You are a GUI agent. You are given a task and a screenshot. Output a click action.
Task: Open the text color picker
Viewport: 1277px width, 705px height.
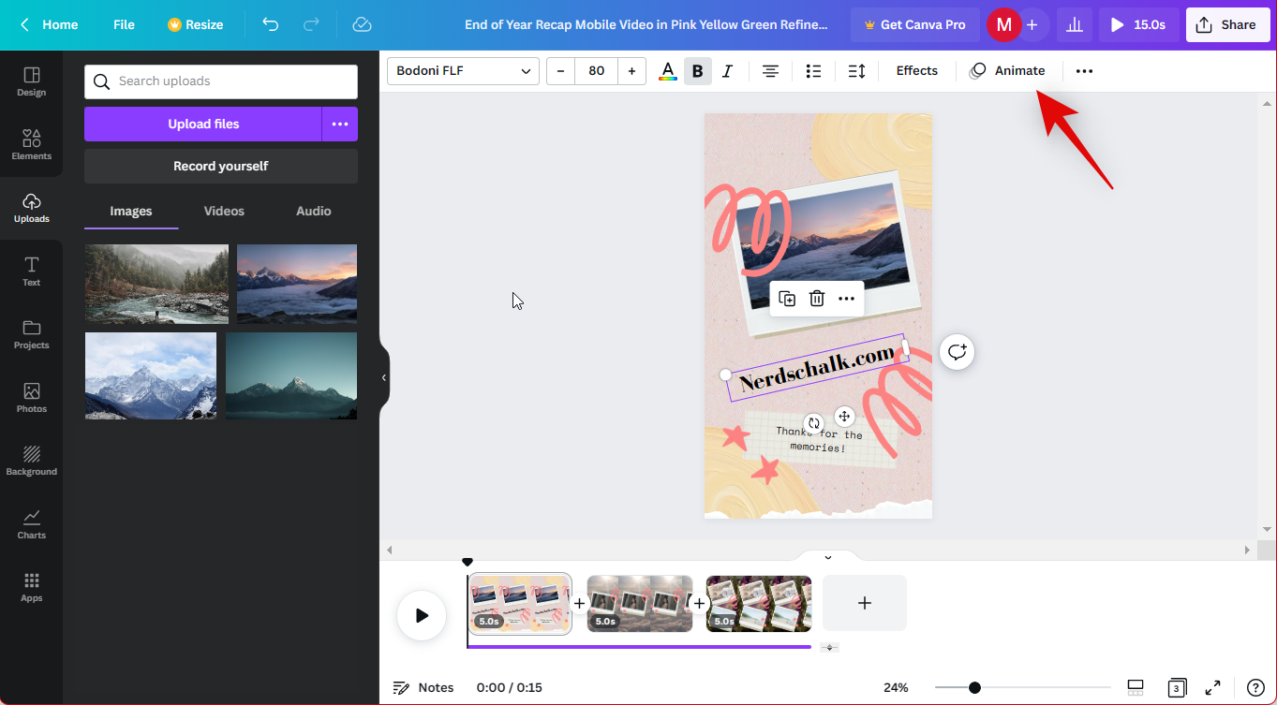pyautogui.click(x=667, y=71)
